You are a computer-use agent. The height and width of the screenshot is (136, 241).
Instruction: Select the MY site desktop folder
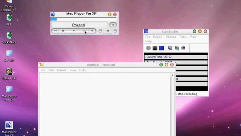point(9,56)
